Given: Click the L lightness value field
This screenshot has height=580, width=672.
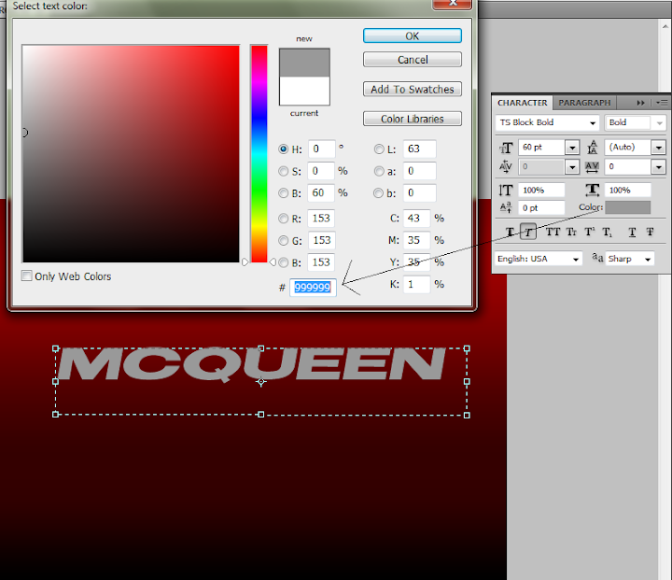Looking at the screenshot, I should [x=419, y=149].
